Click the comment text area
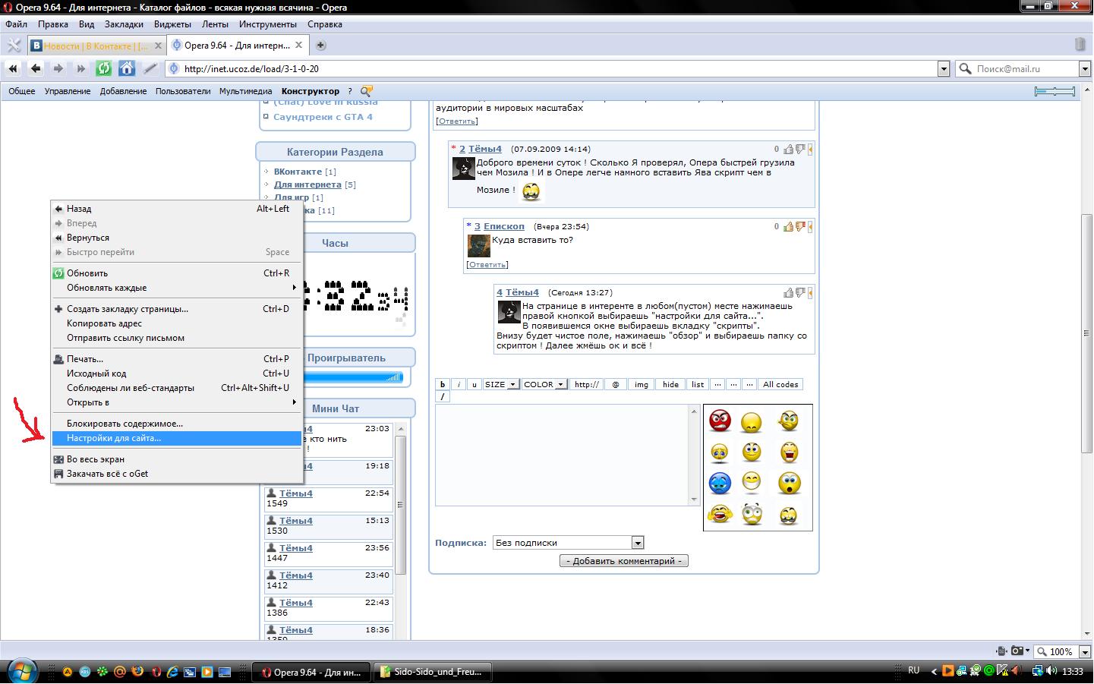This screenshot has width=1094, height=684. click(x=563, y=455)
